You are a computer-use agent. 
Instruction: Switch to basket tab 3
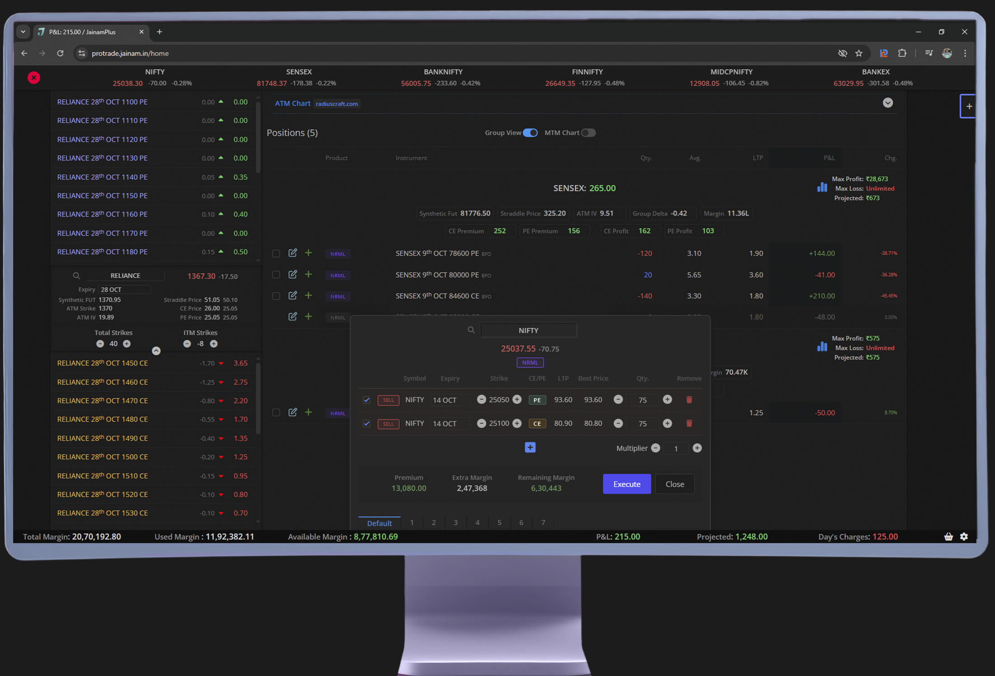click(455, 522)
